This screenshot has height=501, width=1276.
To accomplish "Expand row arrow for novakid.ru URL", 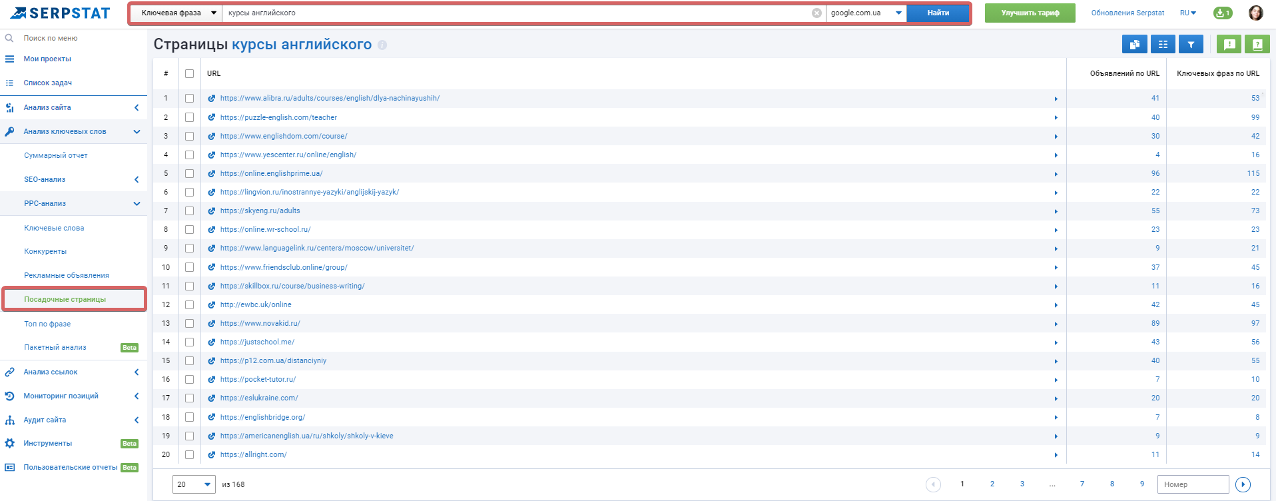I will point(1056,324).
